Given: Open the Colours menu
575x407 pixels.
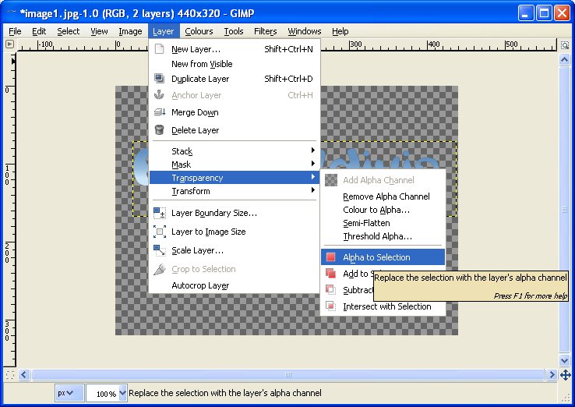Looking at the screenshot, I should 199,31.
